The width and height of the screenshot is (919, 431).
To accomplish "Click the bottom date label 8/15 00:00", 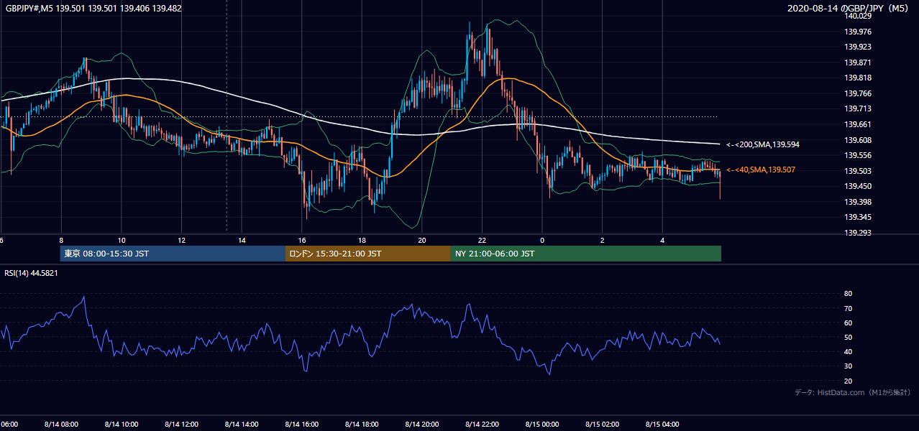I will [x=542, y=424].
